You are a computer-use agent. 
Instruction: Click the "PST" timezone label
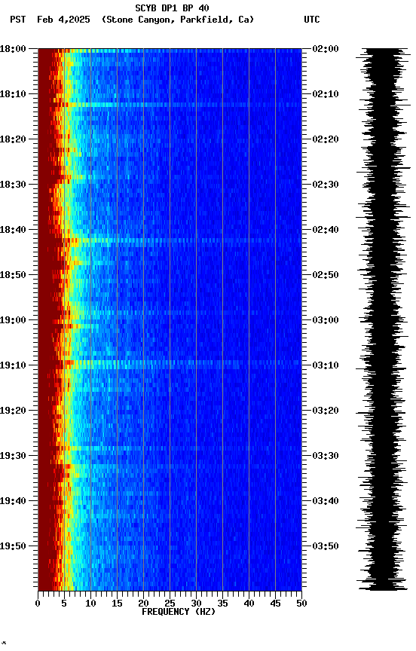[18, 20]
